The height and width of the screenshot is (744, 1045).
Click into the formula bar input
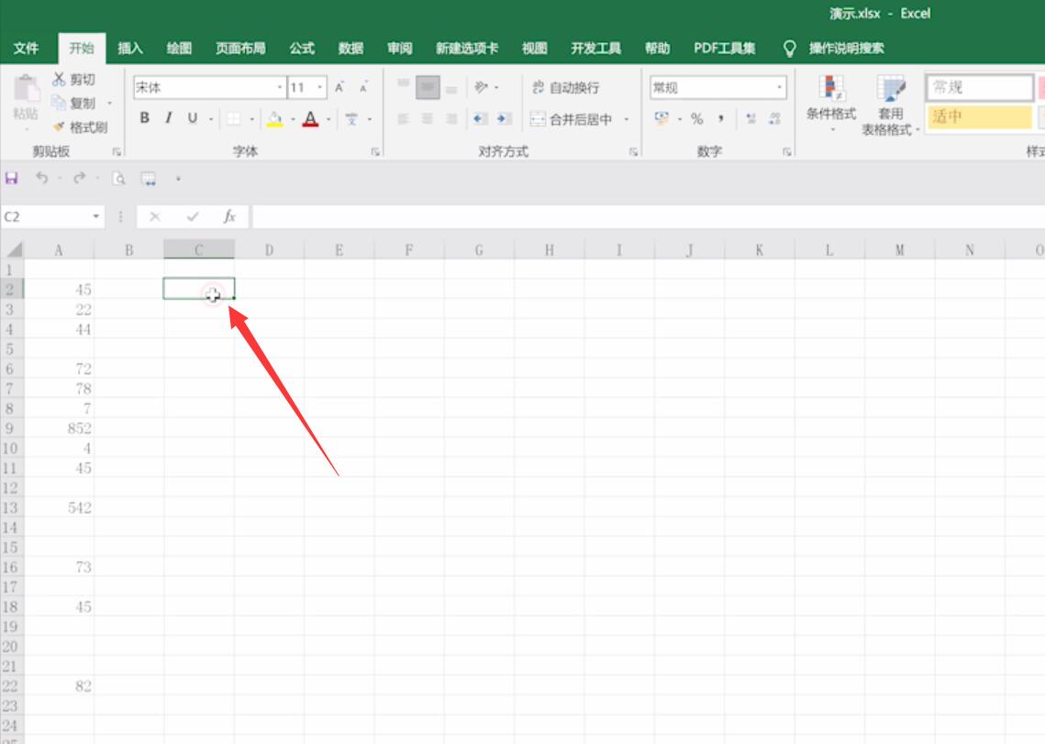(648, 217)
